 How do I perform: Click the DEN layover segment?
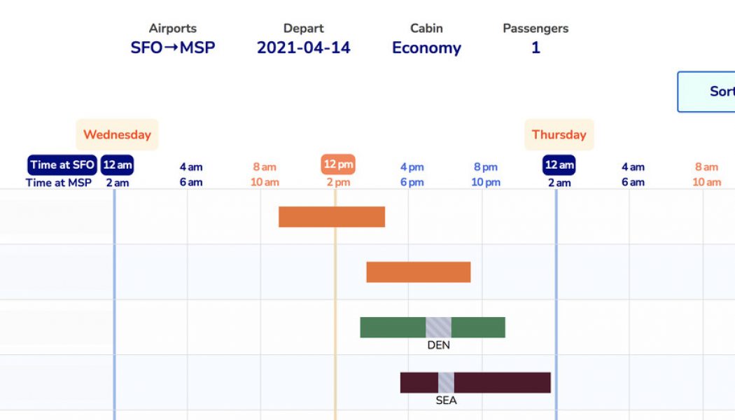pos(438,327)
